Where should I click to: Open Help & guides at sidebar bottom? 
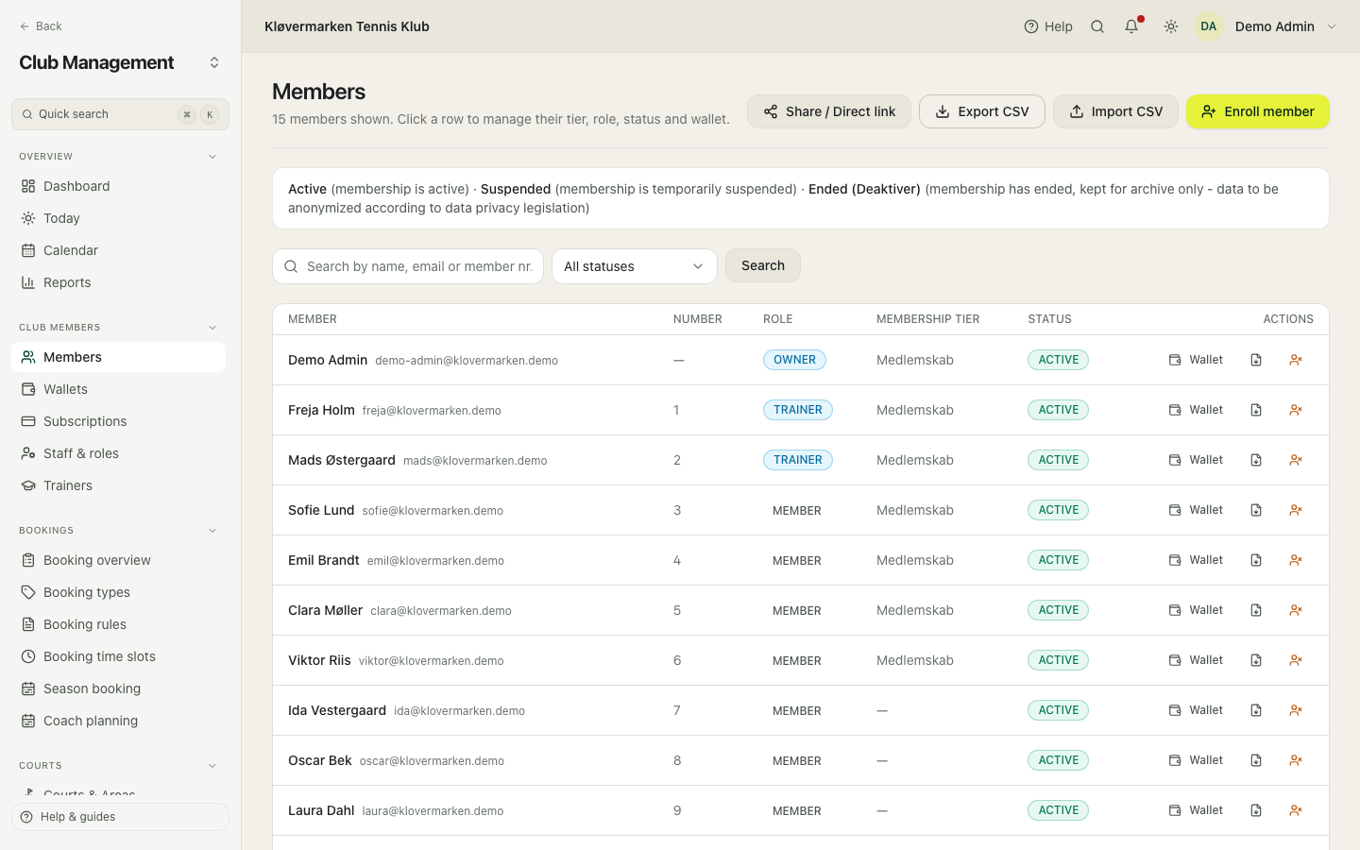120,817
